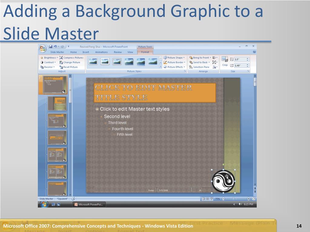The width and height of the screenshot is (310, 232).
Task: Open the Picture Styles dialog launcher
Action: coord(185,71)
